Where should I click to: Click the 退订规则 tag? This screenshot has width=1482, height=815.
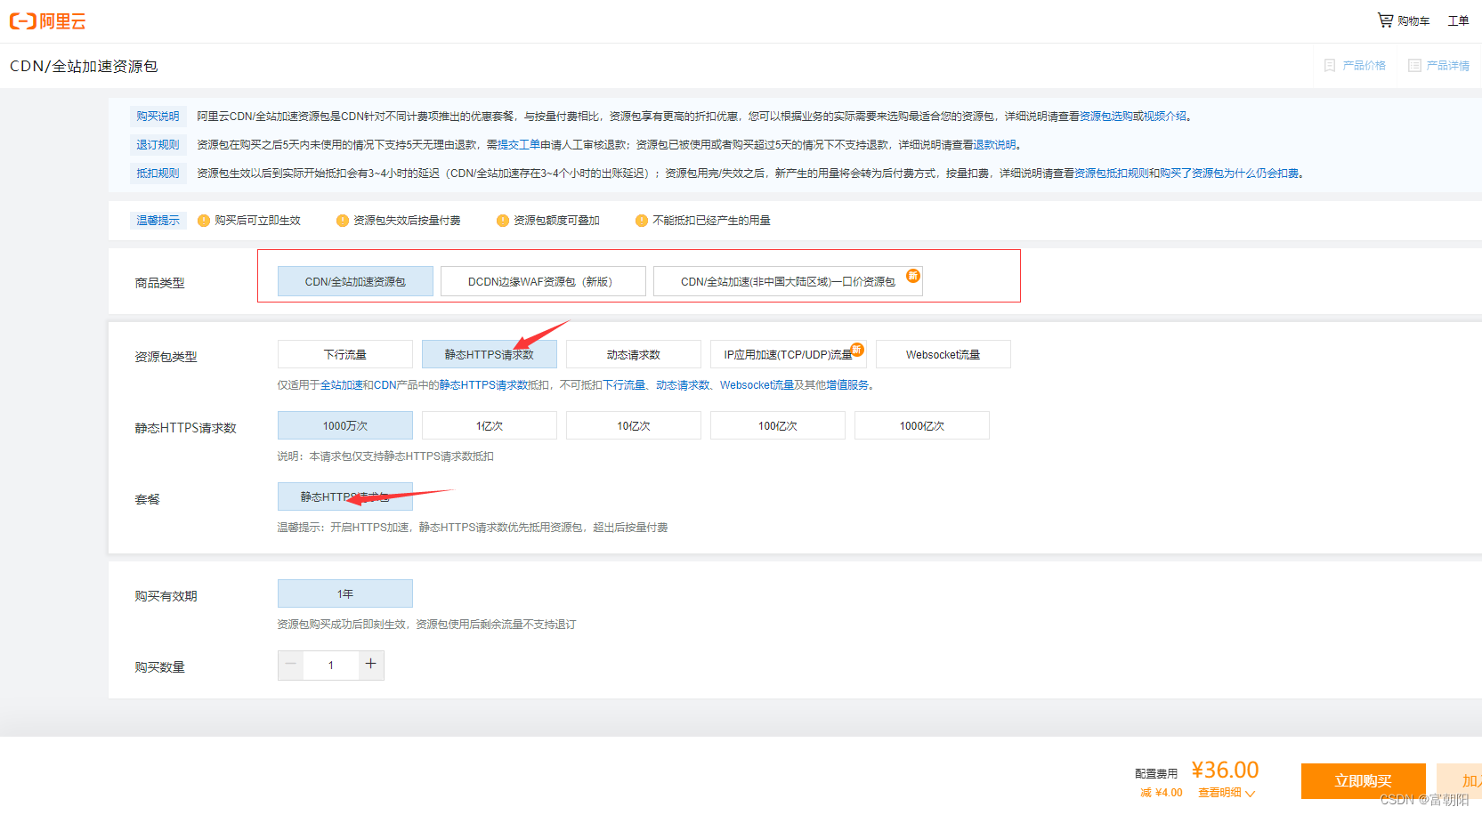(158, 145)
